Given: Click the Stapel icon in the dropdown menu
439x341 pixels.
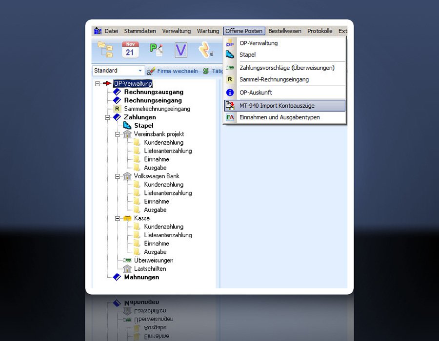Looking at the screenshot, I should 230,55.
